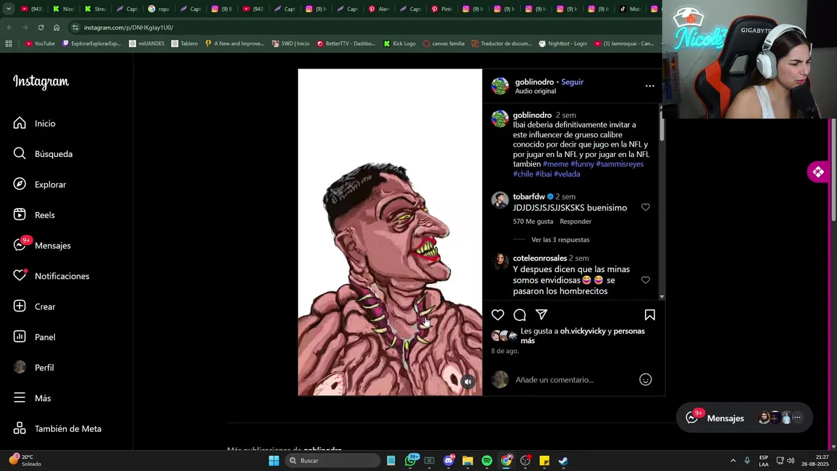Open También de Meta menu
837x471 pixels.
click(x=58, y=428)
